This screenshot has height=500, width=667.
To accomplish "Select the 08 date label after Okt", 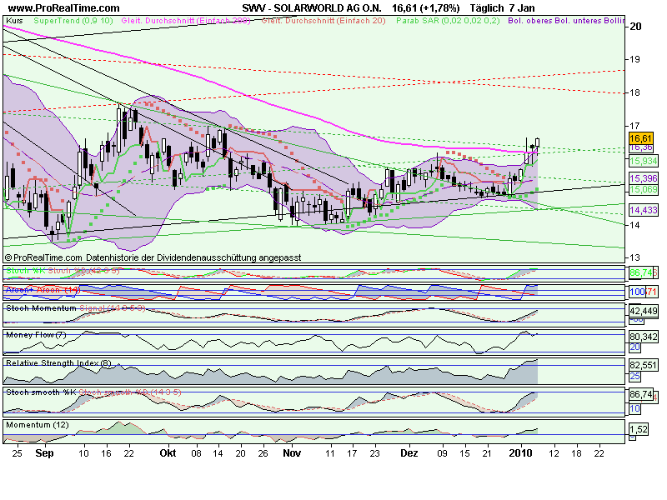I will (x=196, y=453).
